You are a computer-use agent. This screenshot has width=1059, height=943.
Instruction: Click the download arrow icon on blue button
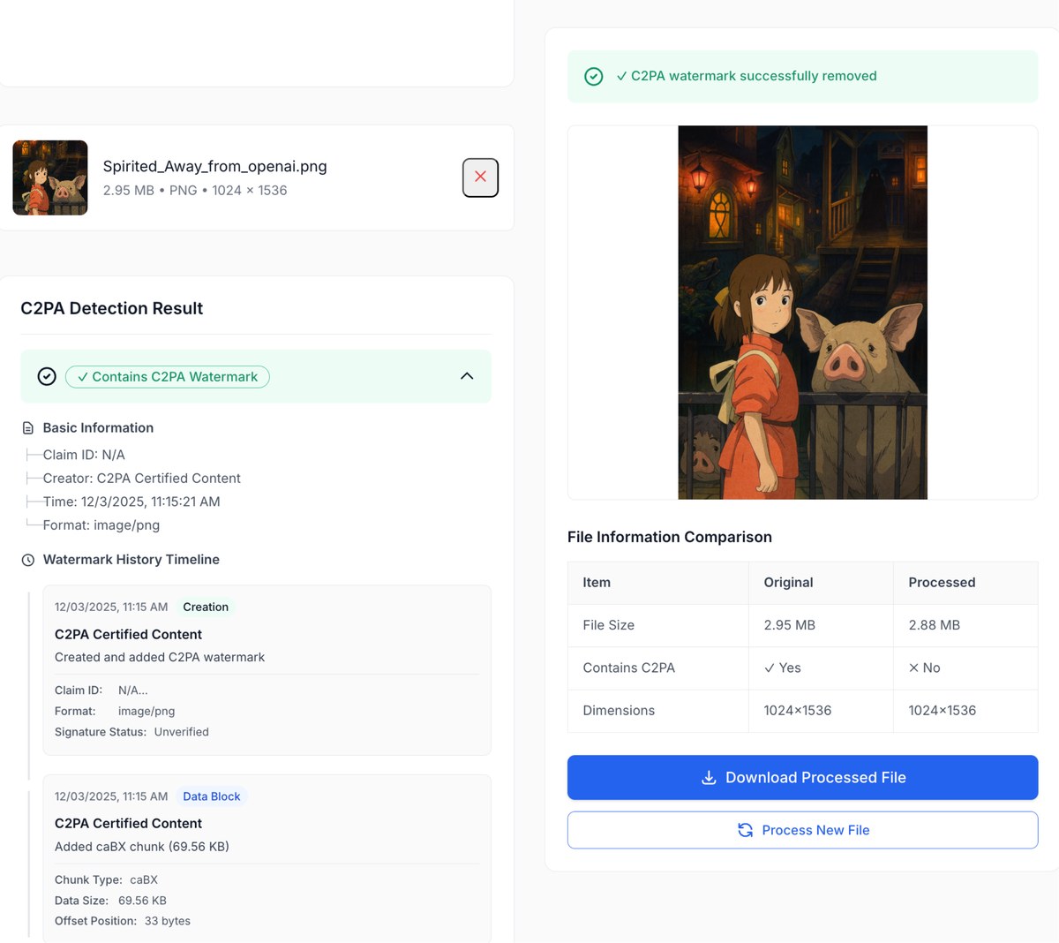click(709, 778)
